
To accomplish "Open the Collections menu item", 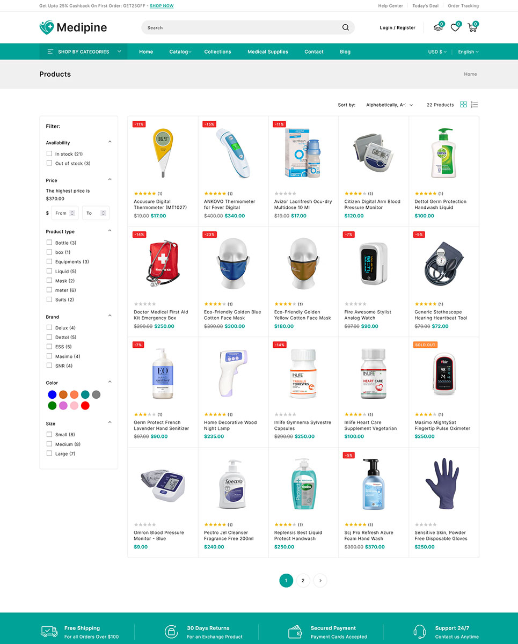I will (217, 52).
